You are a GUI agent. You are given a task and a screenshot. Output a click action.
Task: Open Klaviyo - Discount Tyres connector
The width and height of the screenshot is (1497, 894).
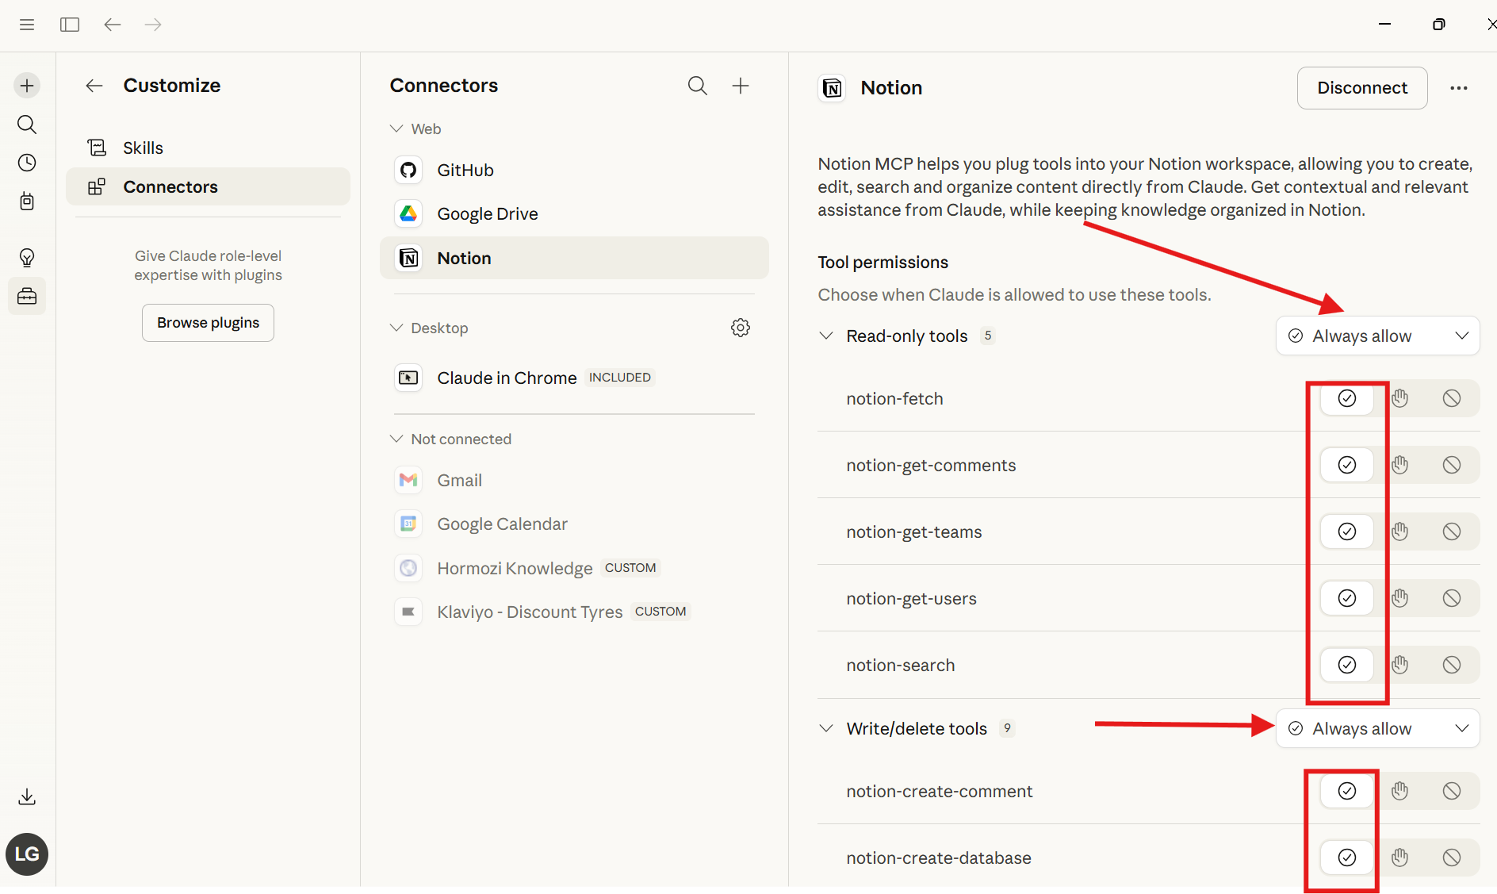[x=574, y=612]
